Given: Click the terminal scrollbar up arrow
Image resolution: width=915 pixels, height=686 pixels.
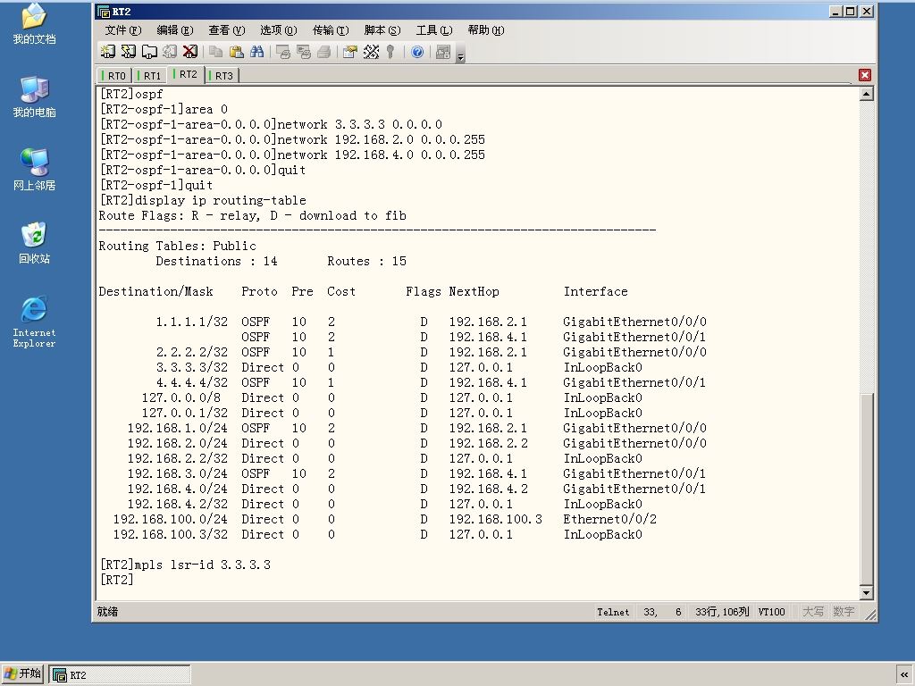Looking at the screenshot, I should tap(867, 94).
